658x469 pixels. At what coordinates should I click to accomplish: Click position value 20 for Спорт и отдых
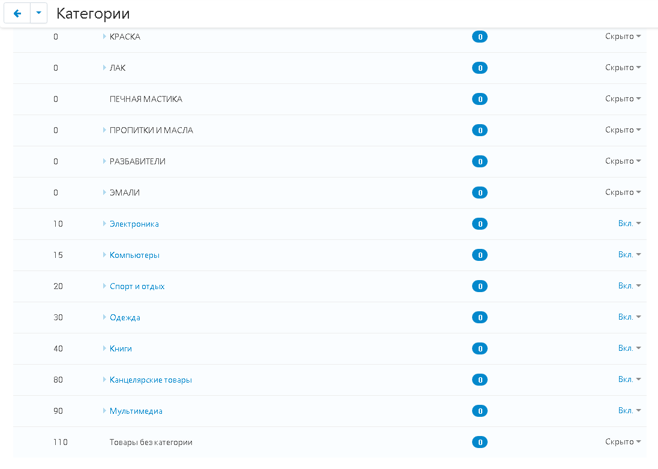[58, 286]
